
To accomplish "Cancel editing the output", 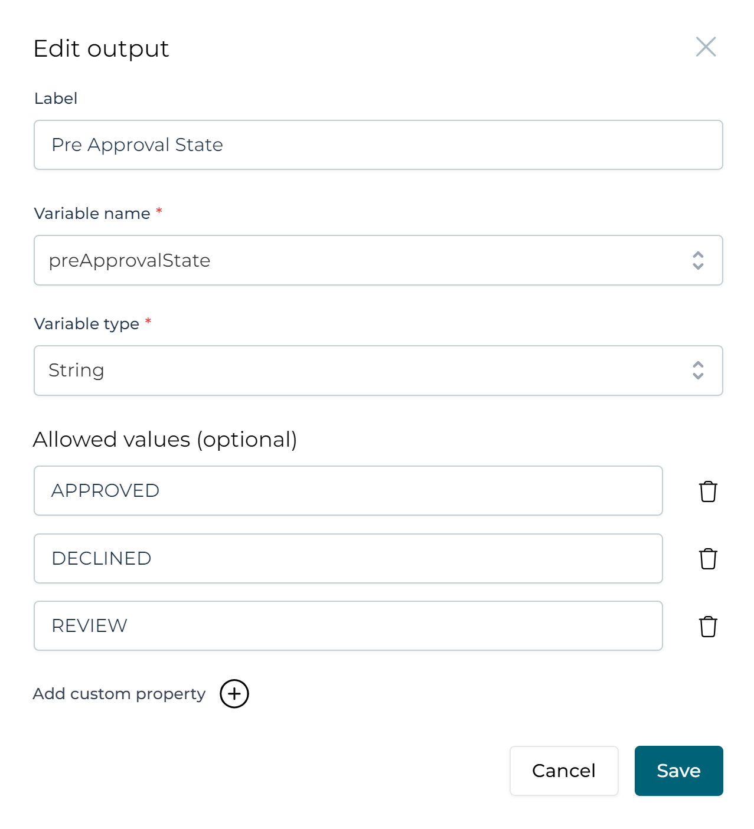I will coord(563,771).
